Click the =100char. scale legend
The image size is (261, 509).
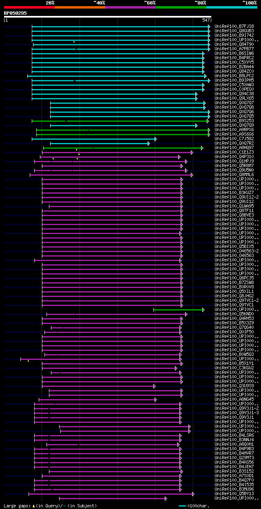point(194,506)
